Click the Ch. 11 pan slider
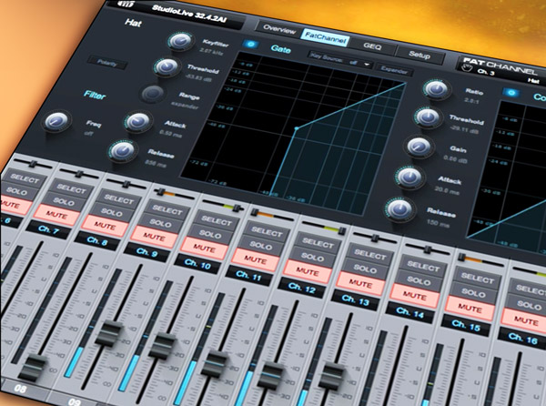 pyautogui.click(x=274, y=216)
